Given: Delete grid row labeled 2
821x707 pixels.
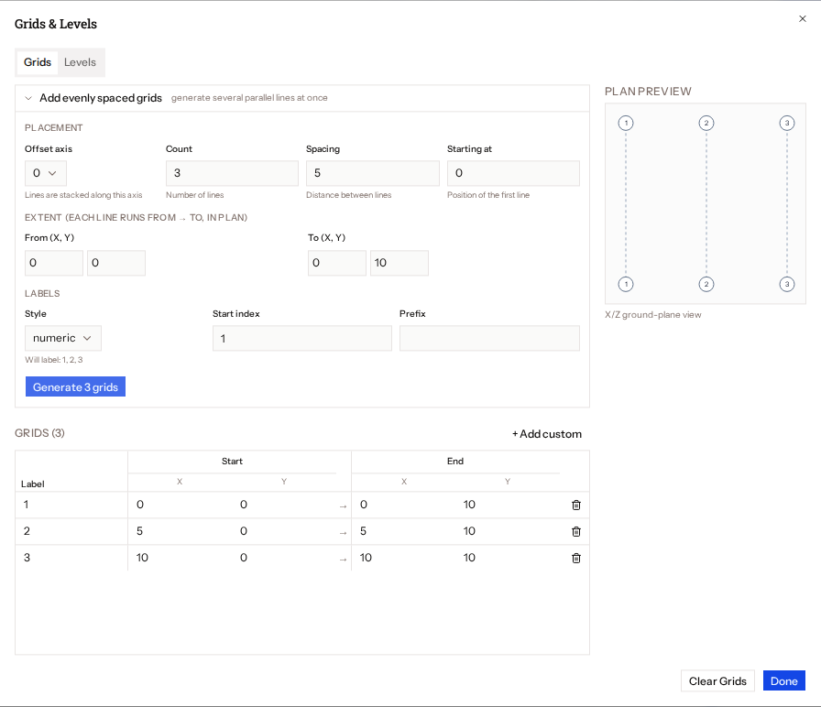Looking at the screenshot, I should click(x=576, y=532).
